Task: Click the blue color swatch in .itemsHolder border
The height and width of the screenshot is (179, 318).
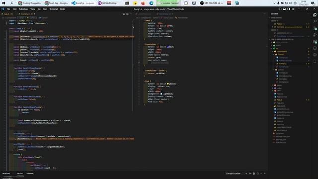Action: pyautogui.click(x=168, y=47)
